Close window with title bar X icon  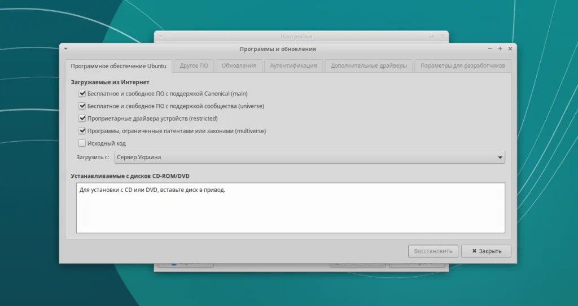[510, 49]
